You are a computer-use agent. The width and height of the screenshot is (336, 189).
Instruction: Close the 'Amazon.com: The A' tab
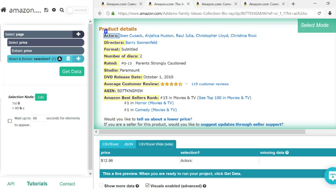188,4
